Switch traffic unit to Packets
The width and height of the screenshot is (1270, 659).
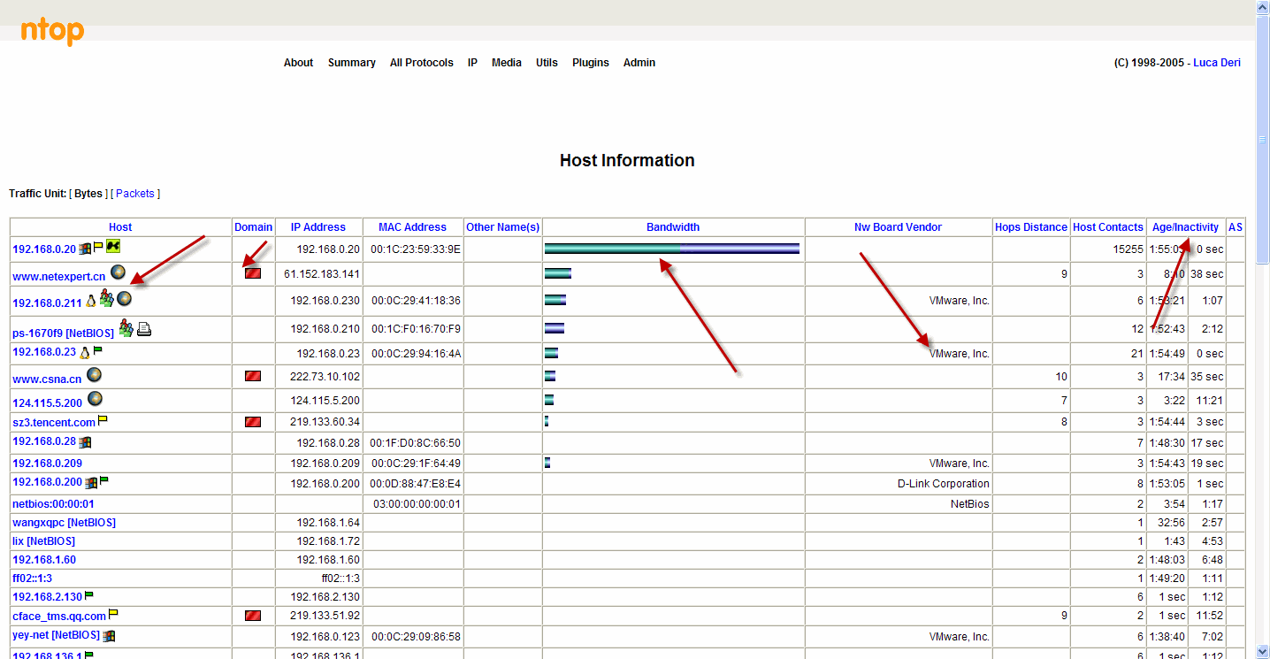[x=135, y=194]
